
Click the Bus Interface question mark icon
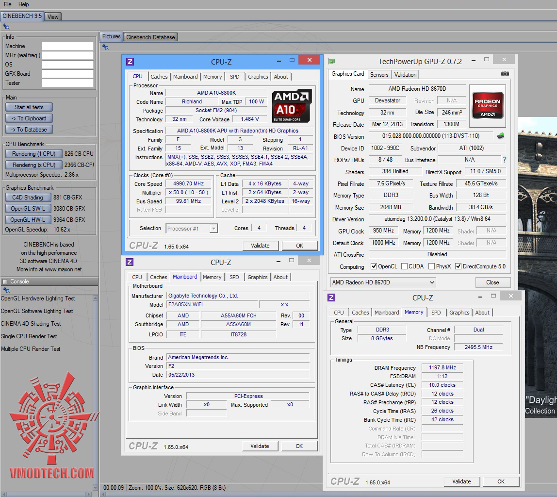click(x=505, y=160)
